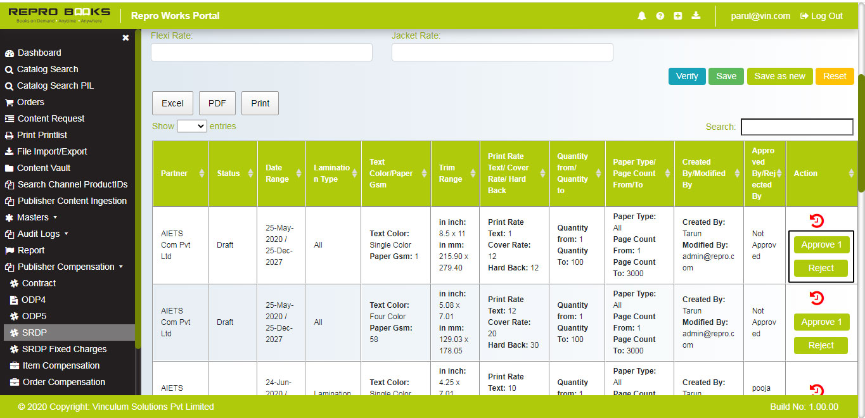The height and width of the screenshot is (418, 865).
Task: Open the help question mark icon
Action: point(660,16)
